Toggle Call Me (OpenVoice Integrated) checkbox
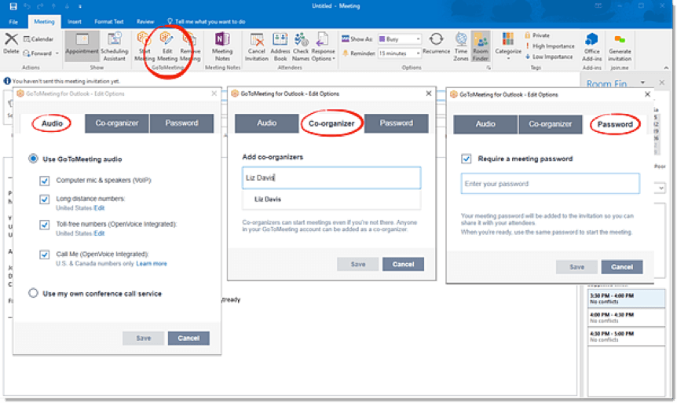This screenshot has height=403, width=677. click(x=45, y=255)
